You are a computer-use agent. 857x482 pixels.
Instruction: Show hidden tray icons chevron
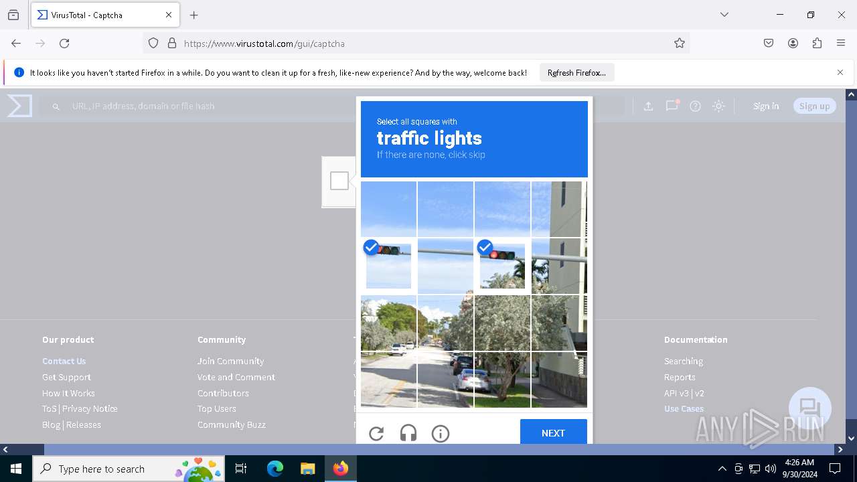722,469
